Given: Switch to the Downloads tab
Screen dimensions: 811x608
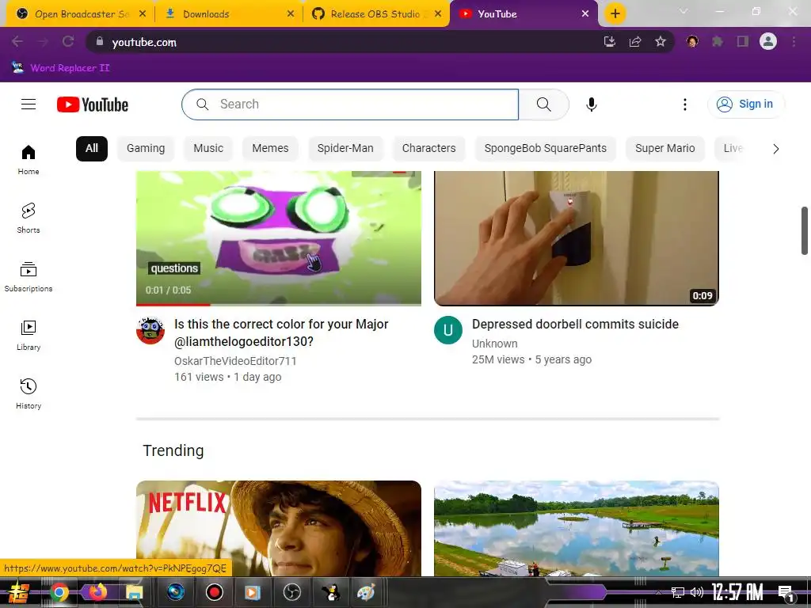Looking at the screenshot, I should 228,14.
